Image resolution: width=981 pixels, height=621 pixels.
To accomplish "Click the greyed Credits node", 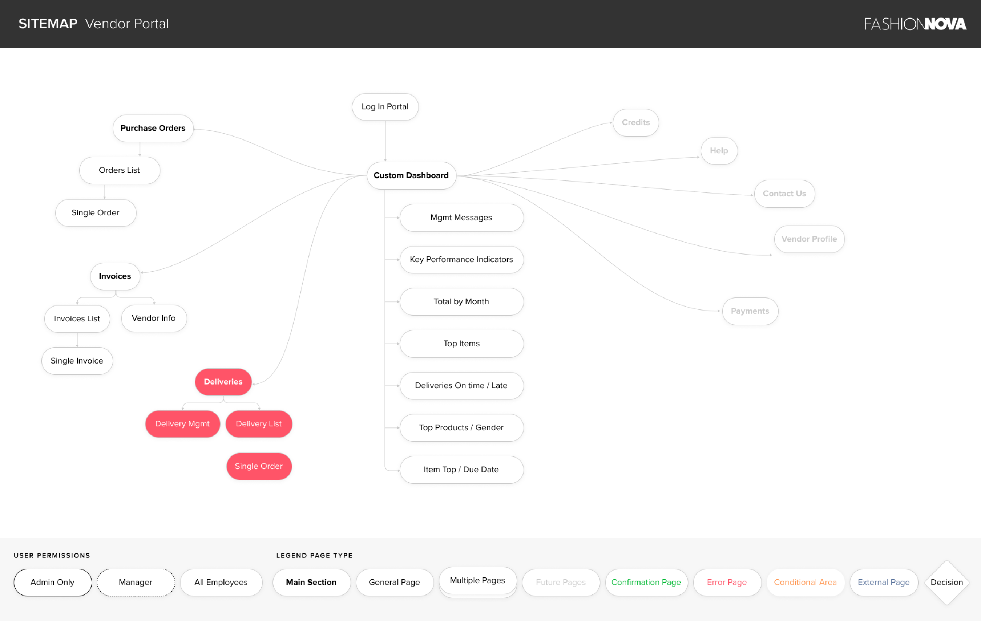I will [635, 123].
